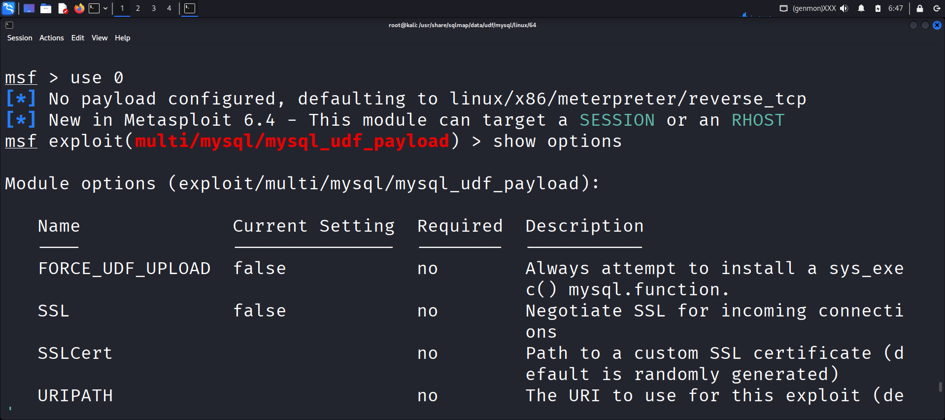
Task: Expand the terminal launcher dropdown arrow
Action: click(x=105, y=8)
